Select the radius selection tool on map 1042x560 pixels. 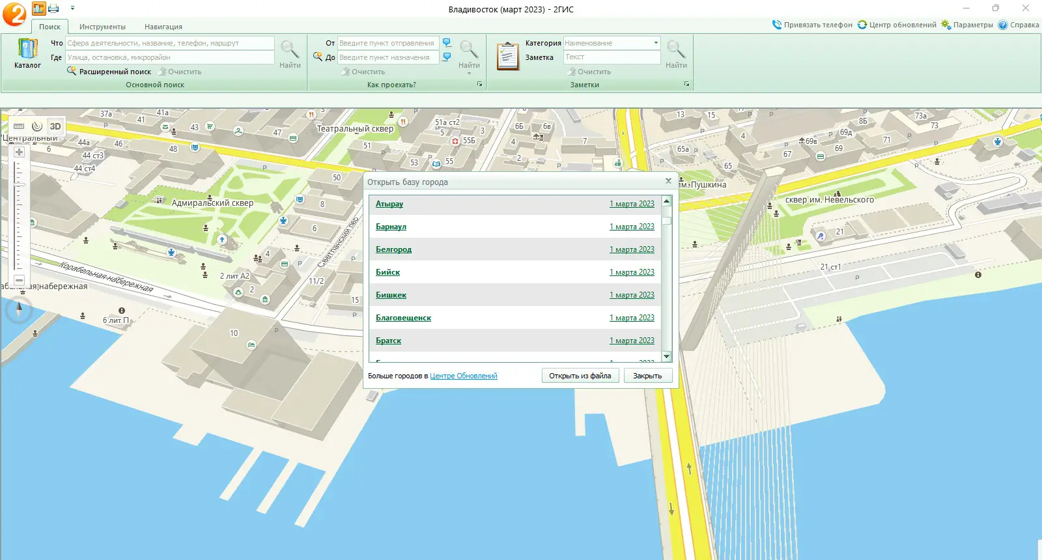point(37,126)
